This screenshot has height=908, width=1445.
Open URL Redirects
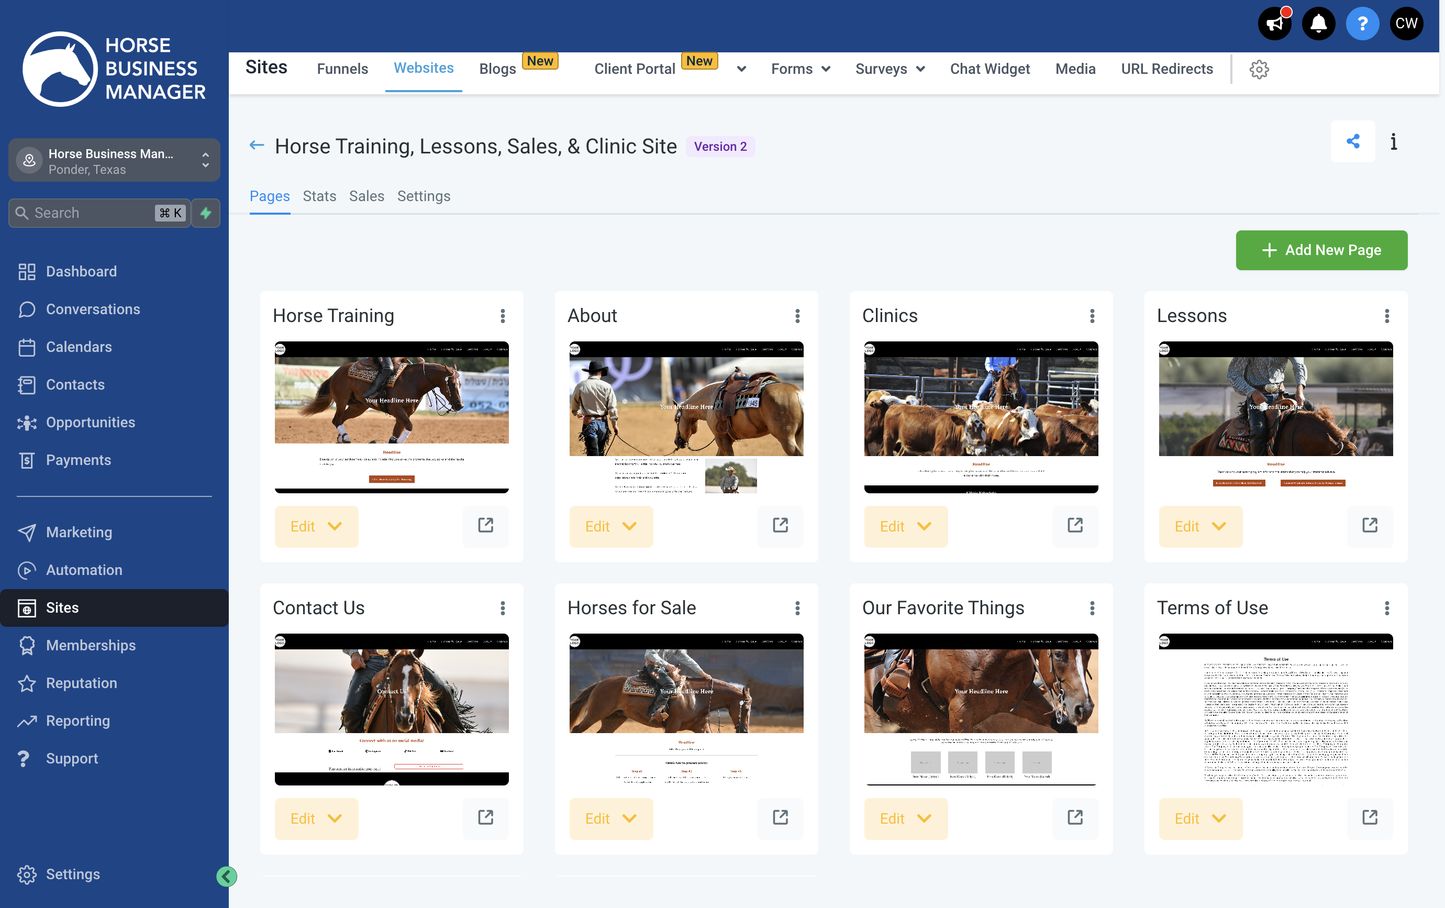(x=1166, y=70)
